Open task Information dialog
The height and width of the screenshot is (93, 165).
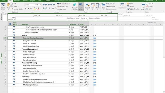pos(122,6)
